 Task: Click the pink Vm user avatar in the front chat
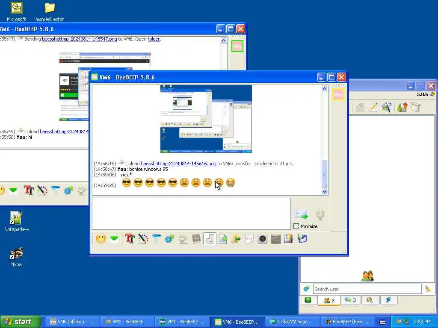(338, 94)
